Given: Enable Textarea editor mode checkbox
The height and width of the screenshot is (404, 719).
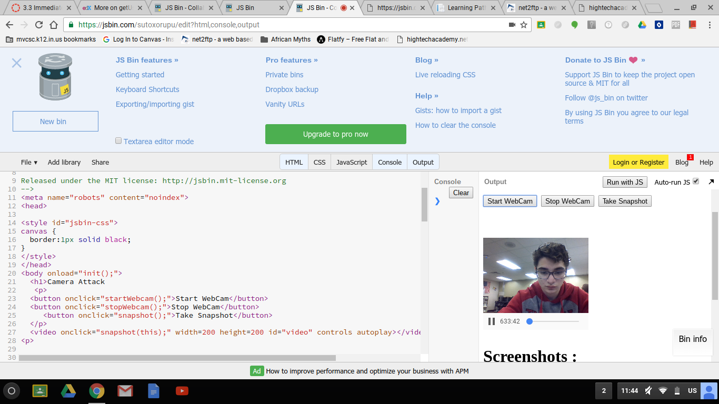Looking at the screenshot, I should click(118, 141).
